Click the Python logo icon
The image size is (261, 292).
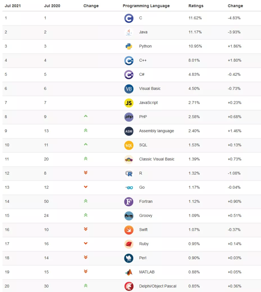(129, 46)
